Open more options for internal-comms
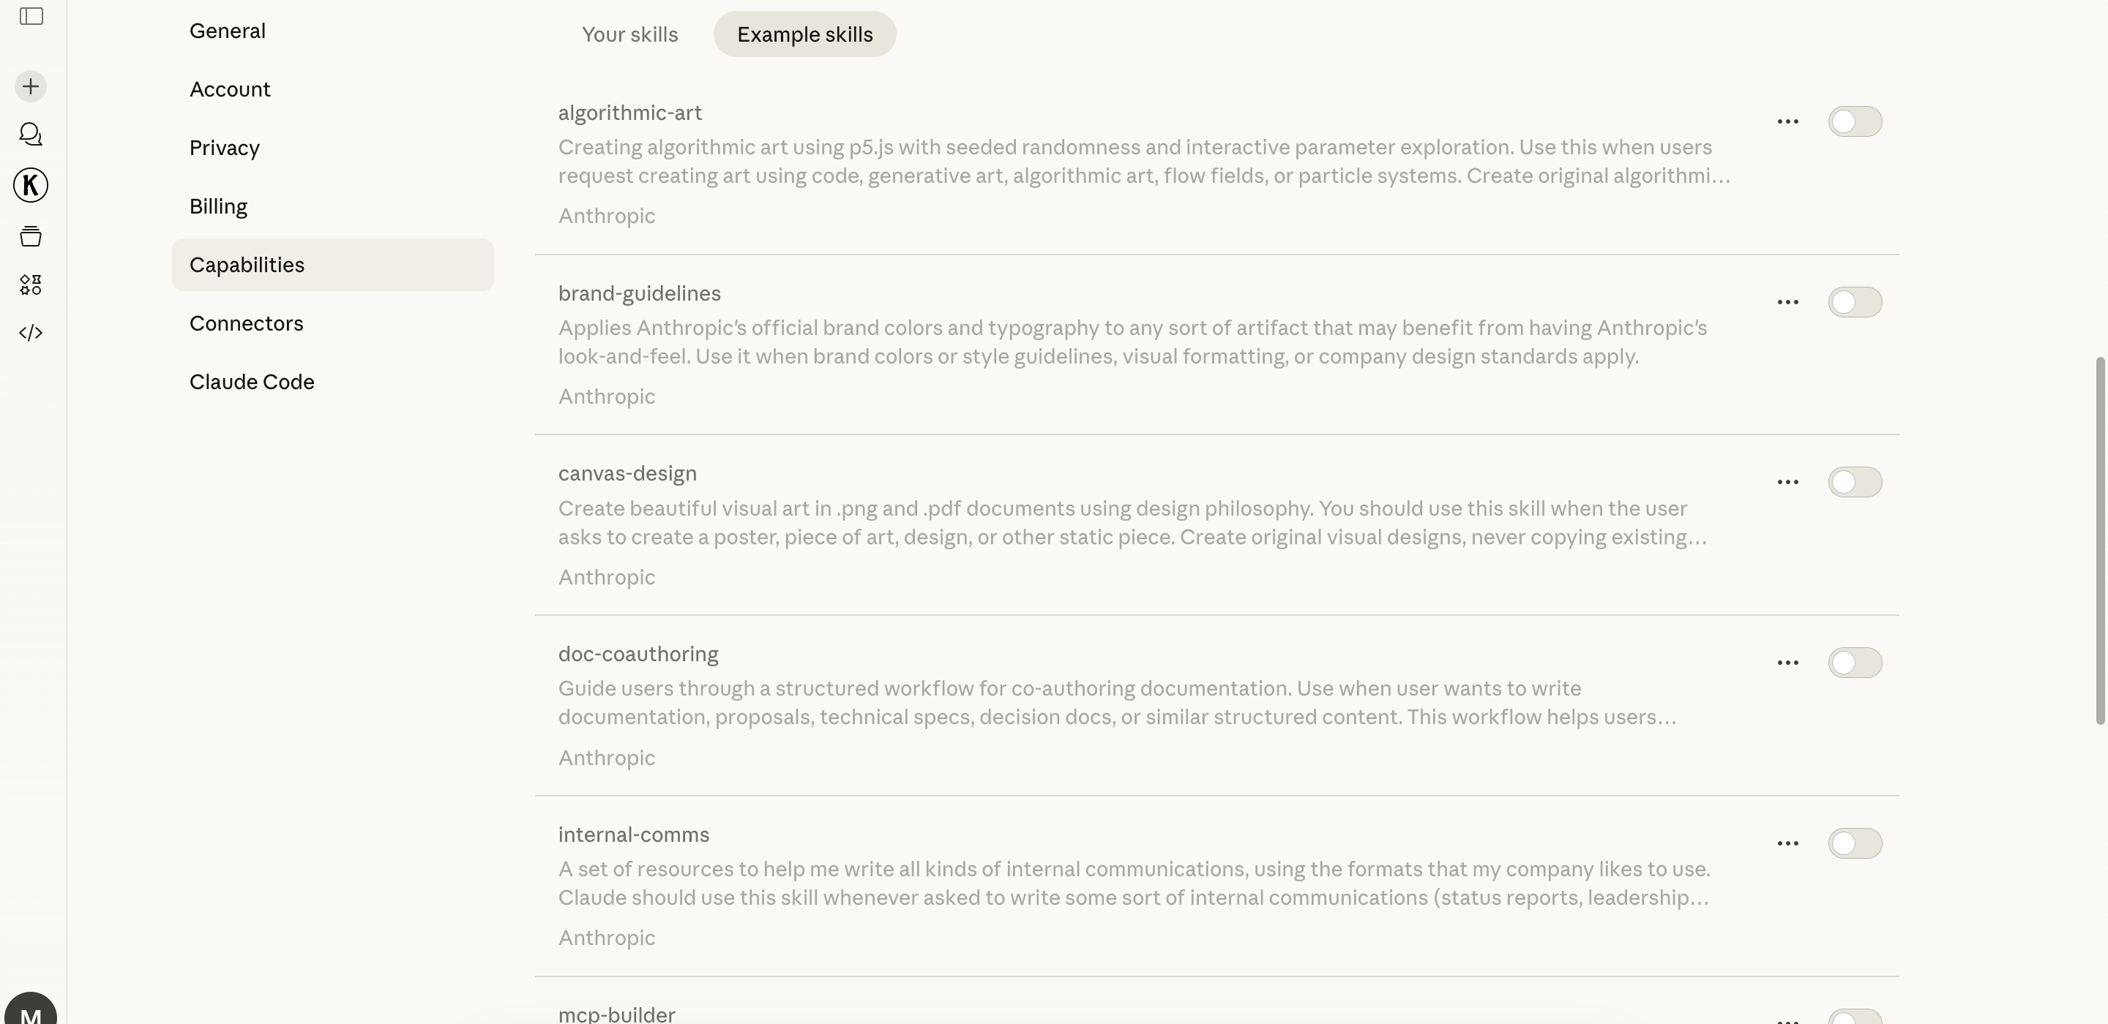This screenshot has height=1024, width=2108. pos(1787,843)
